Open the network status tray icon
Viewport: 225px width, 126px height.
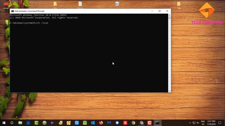[194, 123]
